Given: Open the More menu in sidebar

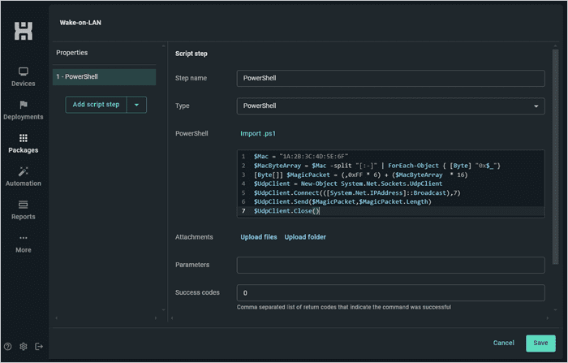Looking at the screenshot, I should 24,244.
